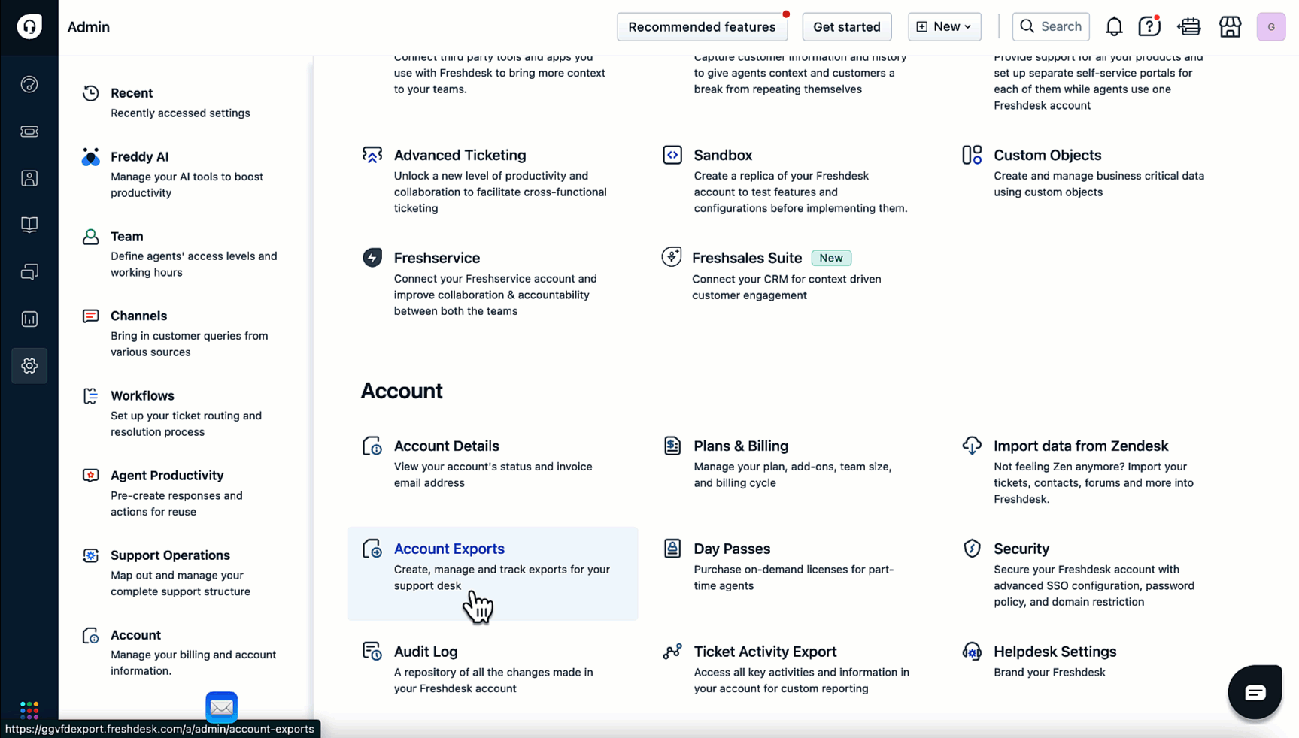Open the Solutions book icon in left rail
The width and height of the screenshot is (1299, 738).
pyautogui.click(x=29, y=225)
